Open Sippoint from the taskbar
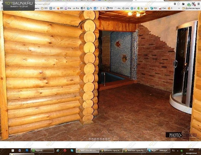 (x=42, y=150)
